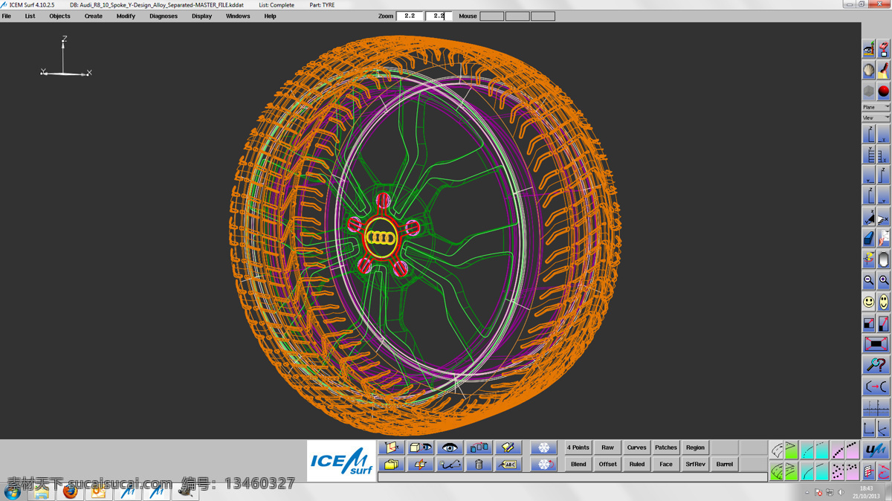Open the File menu
Screen dimensions: 892x501
tap(7, 16)
